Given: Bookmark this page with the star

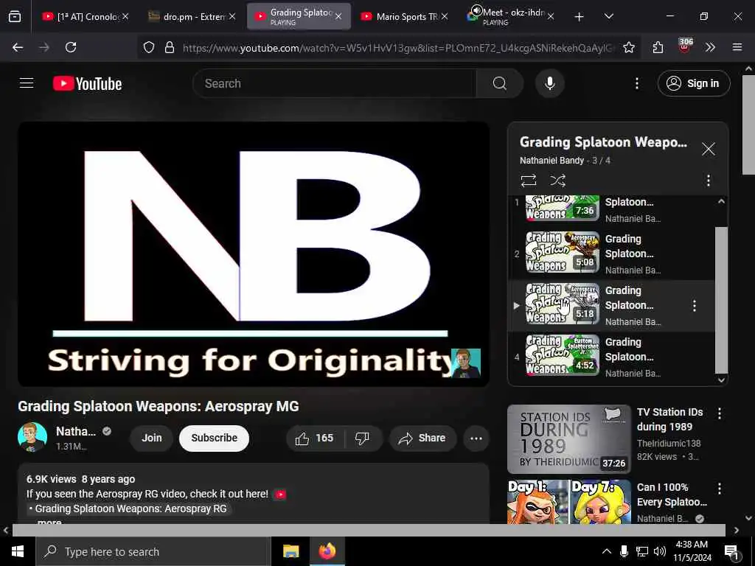Looking at the screenshot, I should coord(628,47).
